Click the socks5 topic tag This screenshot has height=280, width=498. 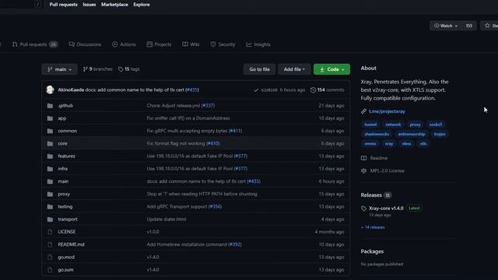436,124
